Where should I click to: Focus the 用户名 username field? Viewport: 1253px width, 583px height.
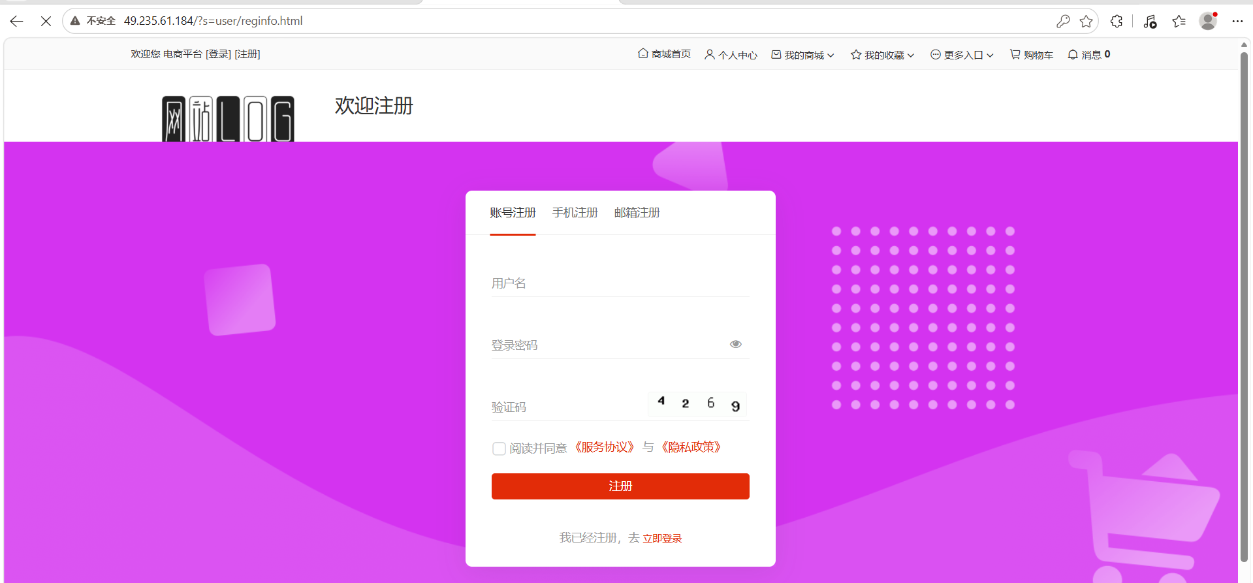(x=620, y=283)
